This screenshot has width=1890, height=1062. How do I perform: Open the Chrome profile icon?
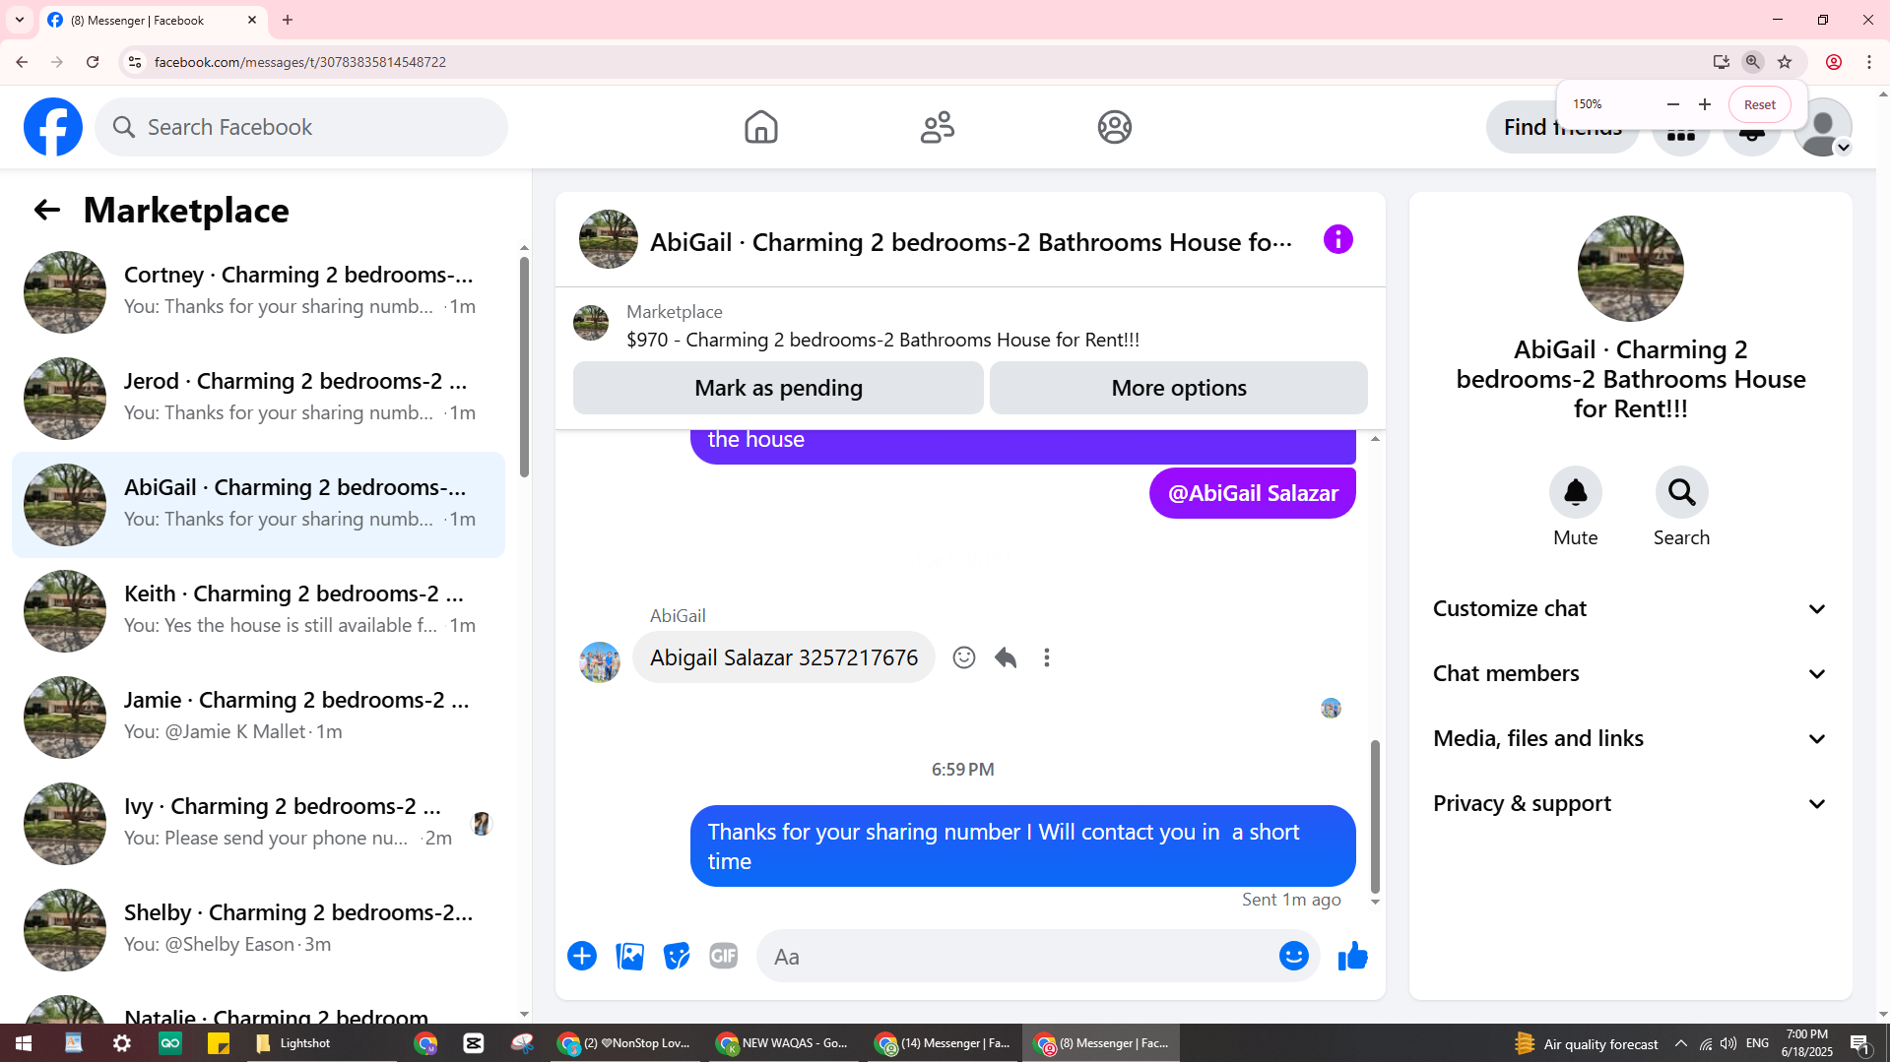1834,62
